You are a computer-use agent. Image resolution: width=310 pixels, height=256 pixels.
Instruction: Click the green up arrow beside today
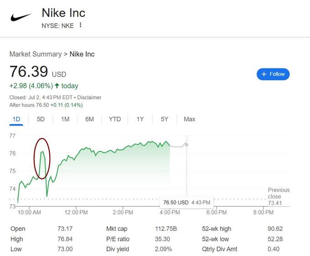[57, 86]
